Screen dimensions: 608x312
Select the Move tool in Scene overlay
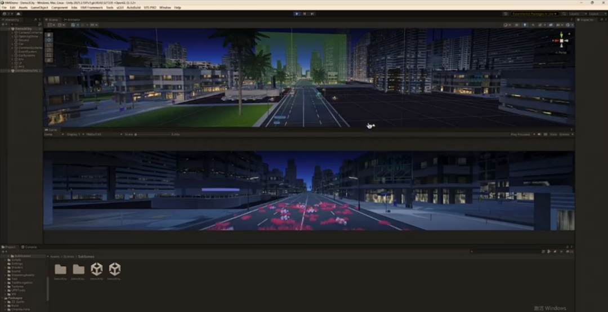(49, 41)
